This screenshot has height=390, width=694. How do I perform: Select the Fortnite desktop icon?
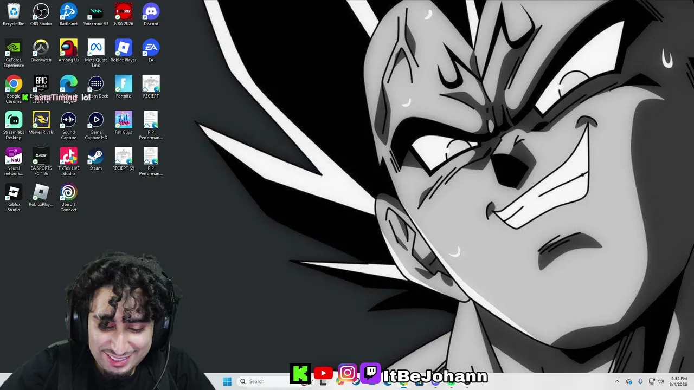point(124,87)
